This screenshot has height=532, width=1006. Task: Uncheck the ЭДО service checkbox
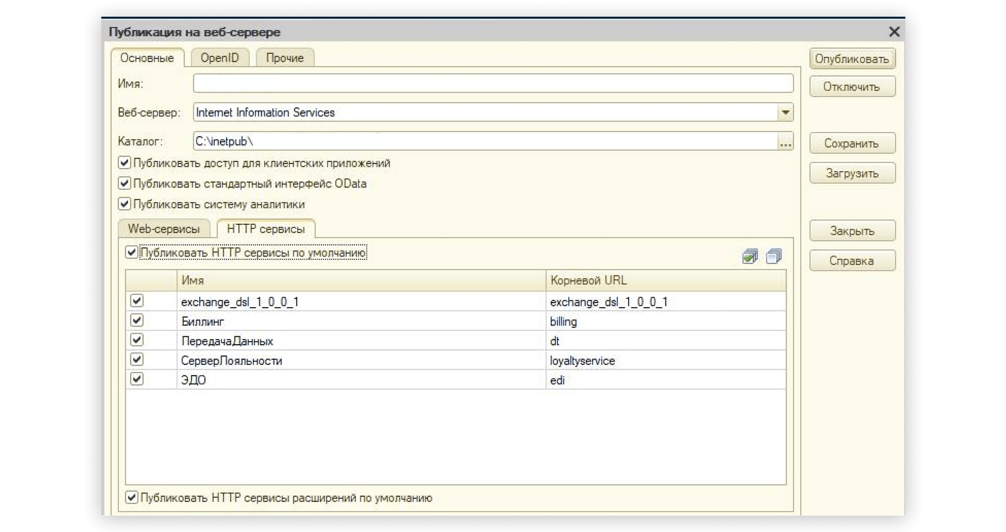tap(137, 379)
